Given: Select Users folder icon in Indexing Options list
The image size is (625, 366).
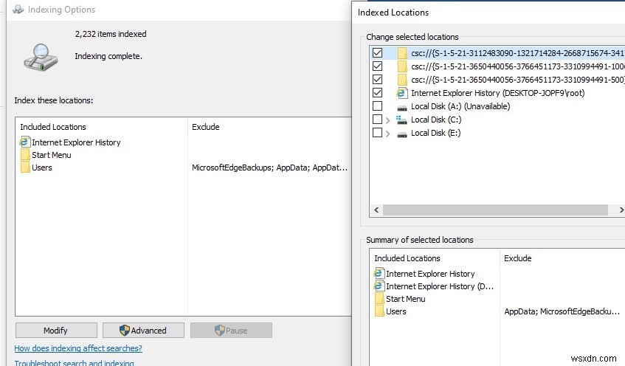Looking at the screenshot, I should click(x=25, y=168).
